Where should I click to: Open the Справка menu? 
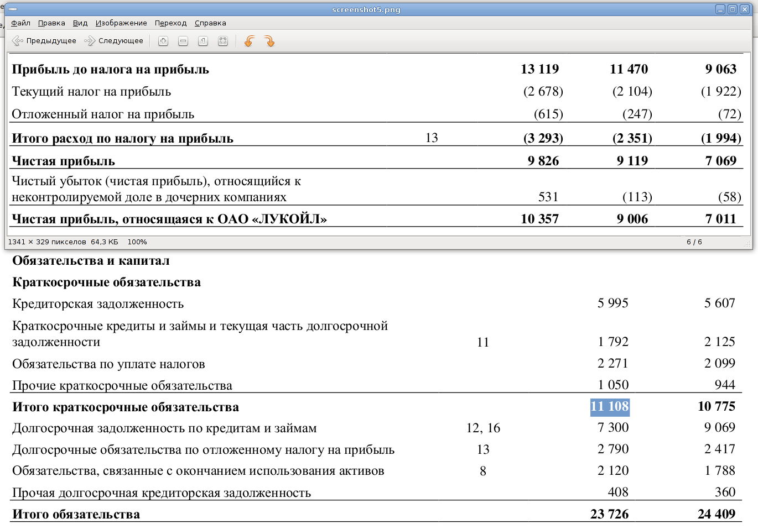(210, 23)
